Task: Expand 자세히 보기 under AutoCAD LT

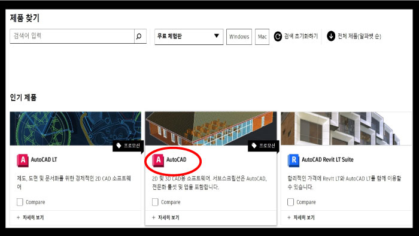Action: (30, 217)
